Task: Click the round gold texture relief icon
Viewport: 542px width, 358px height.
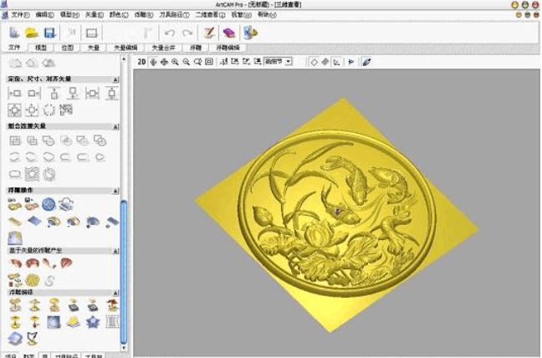Action: point(33,280)
